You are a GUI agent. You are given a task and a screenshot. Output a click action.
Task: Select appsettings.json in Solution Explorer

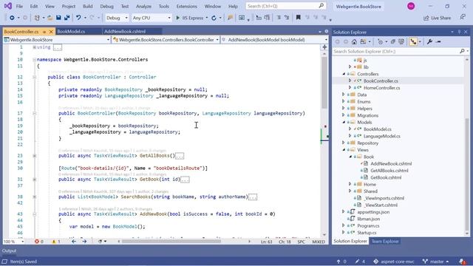point(373,212)
